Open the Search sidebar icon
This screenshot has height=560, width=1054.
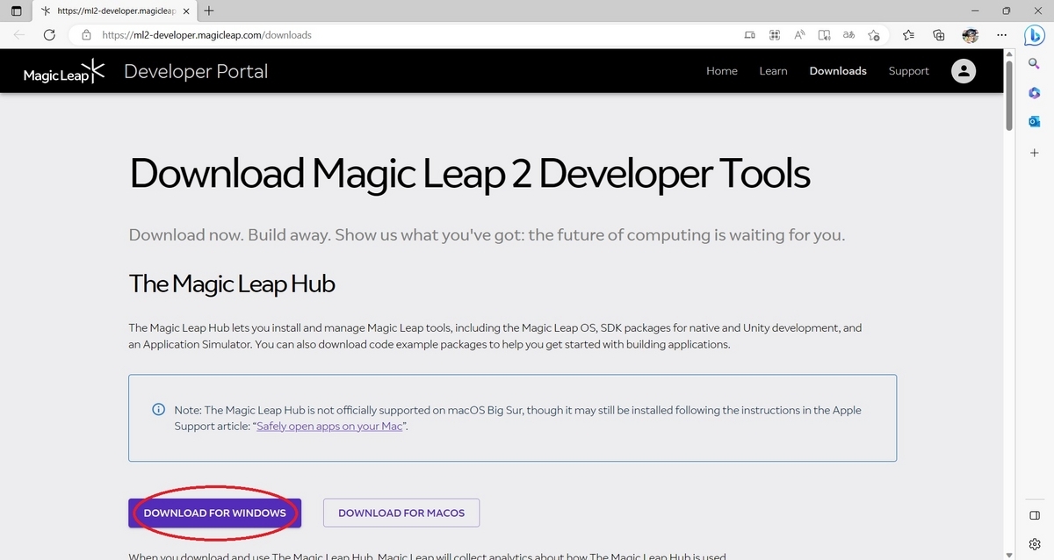(1034, 63)
